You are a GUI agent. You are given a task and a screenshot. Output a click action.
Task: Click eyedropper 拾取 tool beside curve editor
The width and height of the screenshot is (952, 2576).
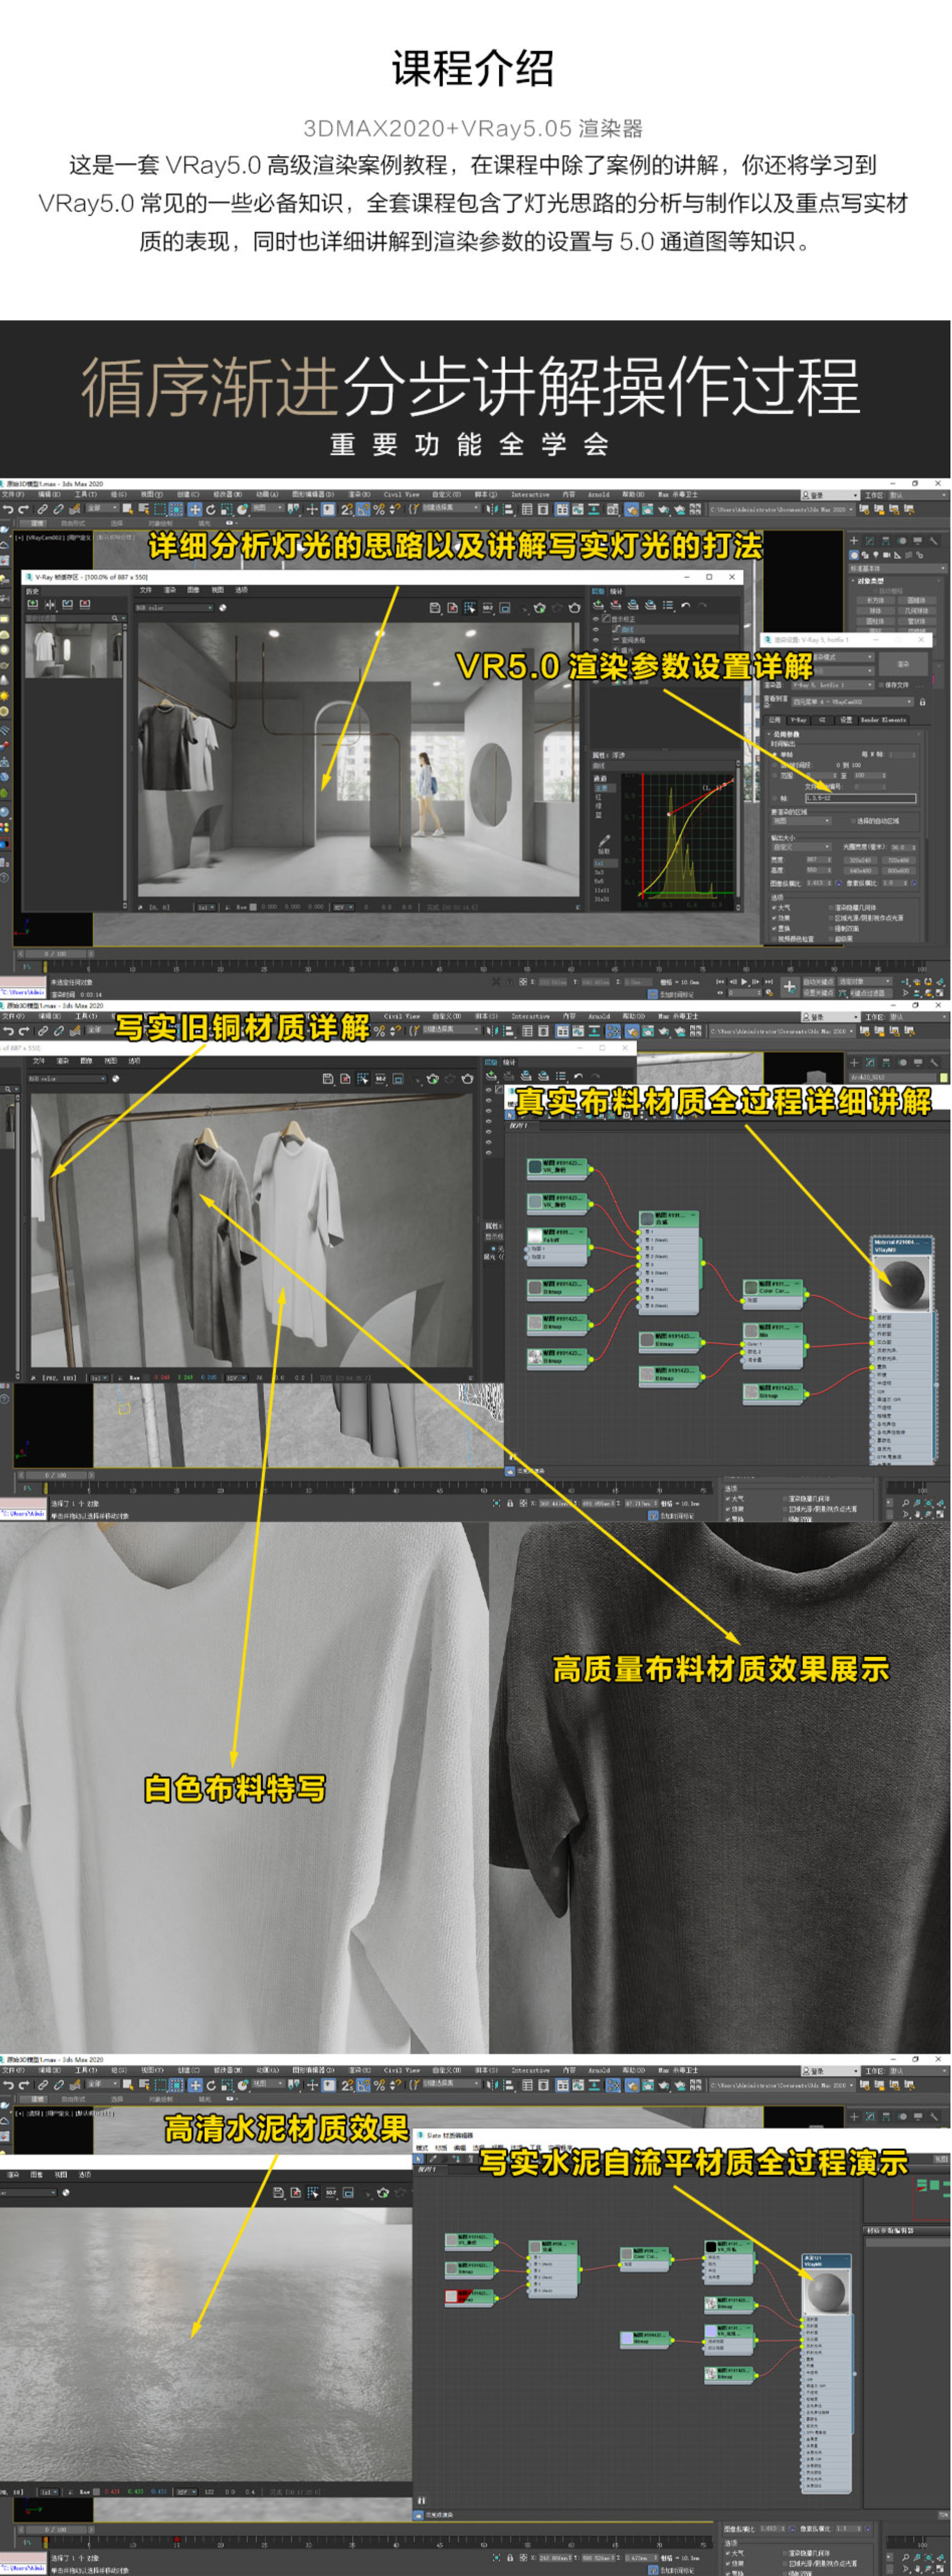point(604,841)
